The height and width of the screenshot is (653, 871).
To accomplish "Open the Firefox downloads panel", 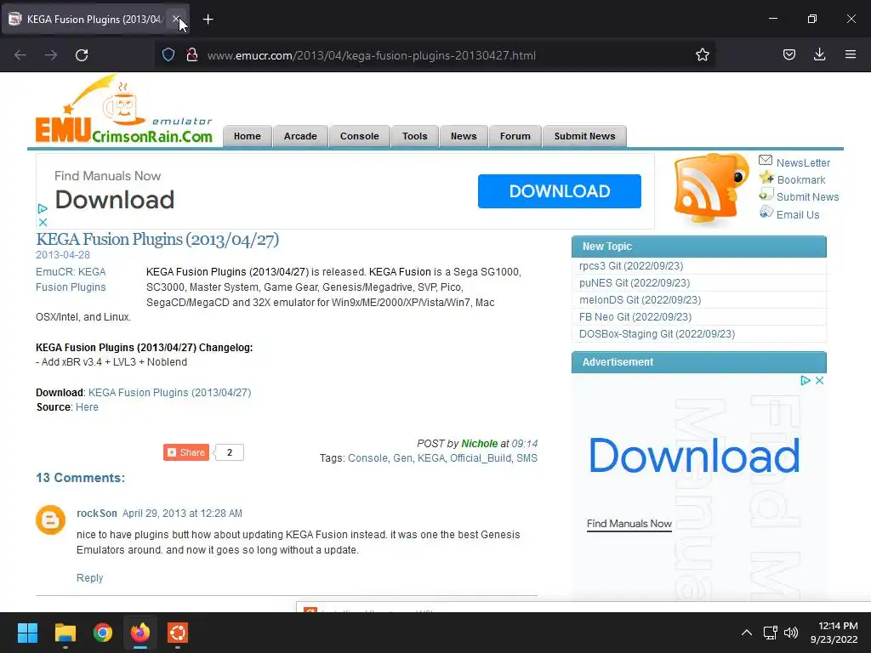I will tap(819, 54).
